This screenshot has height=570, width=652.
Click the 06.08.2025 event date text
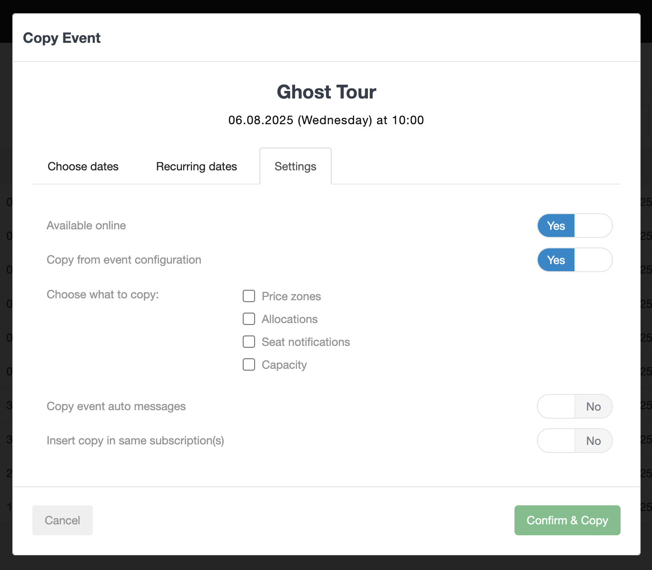click(261, 120)
